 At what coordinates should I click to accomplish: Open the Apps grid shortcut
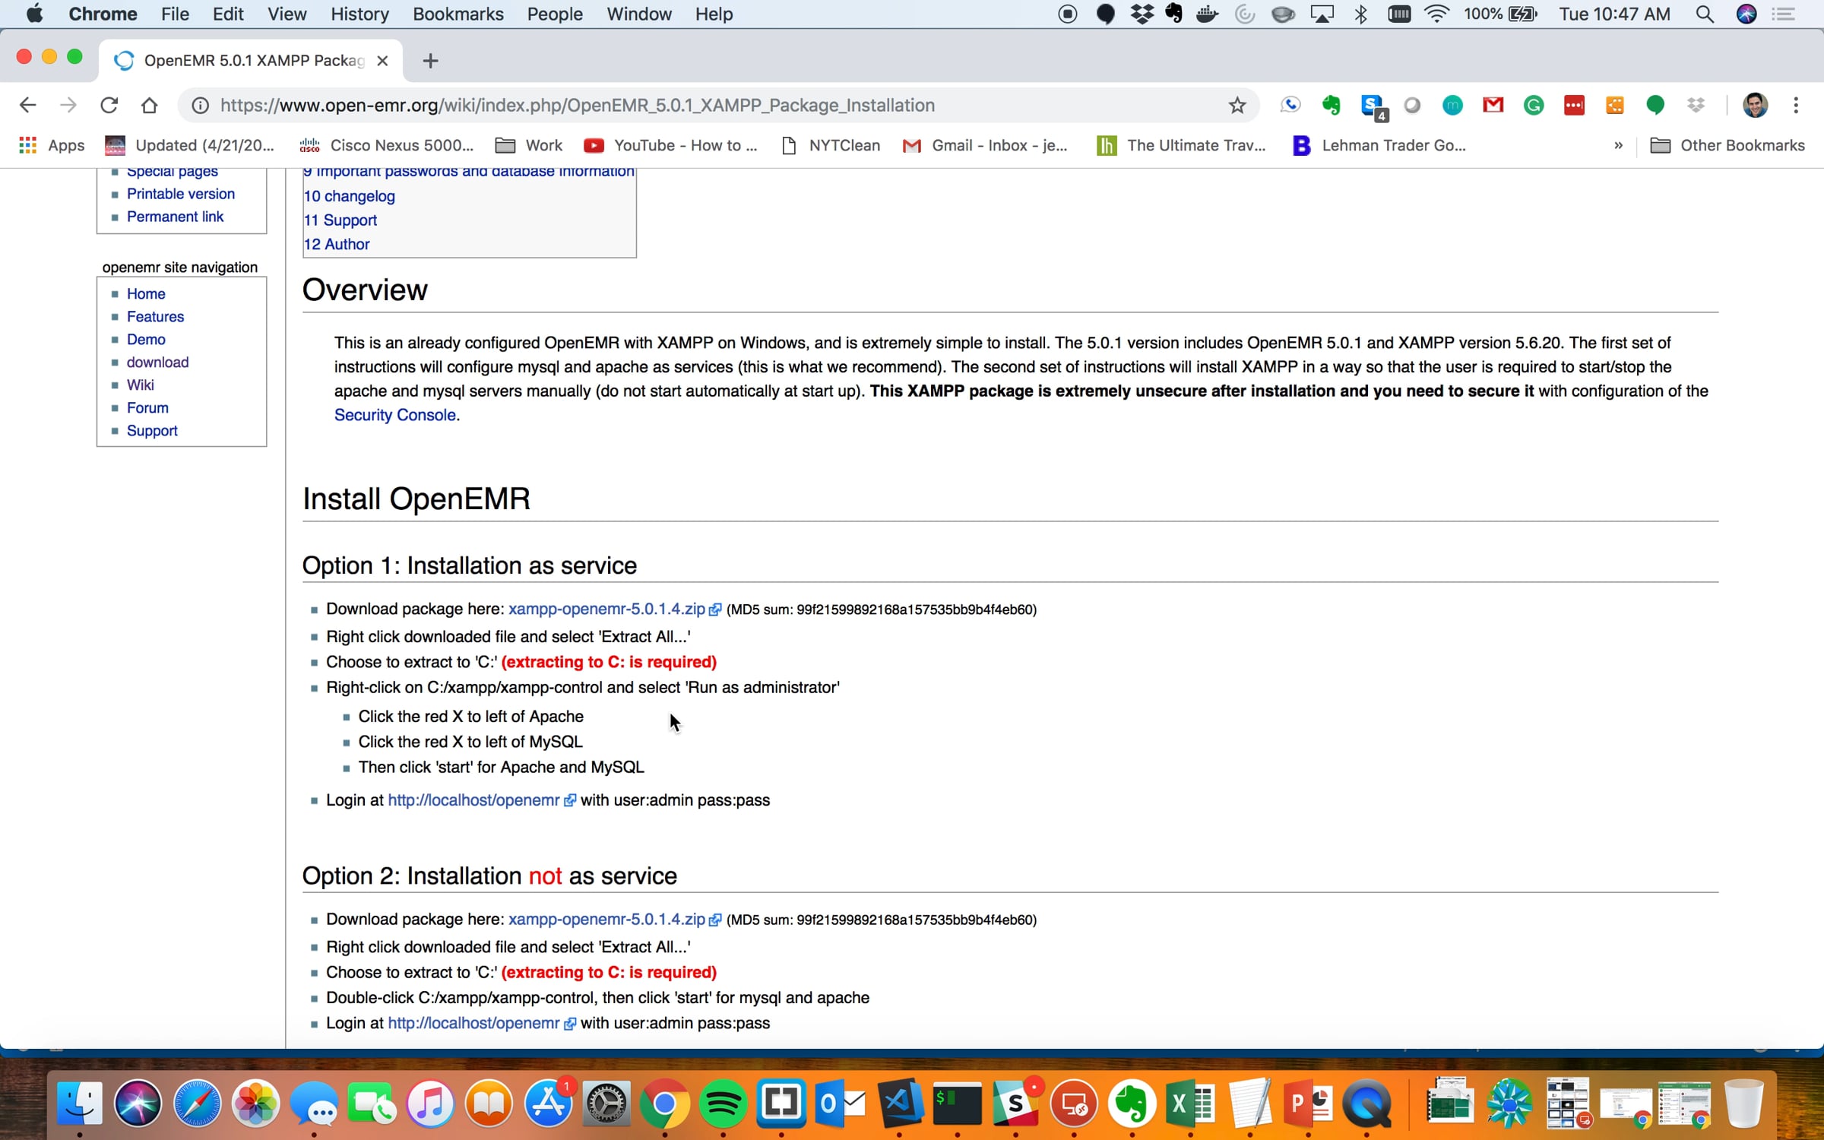coord(51,145)
